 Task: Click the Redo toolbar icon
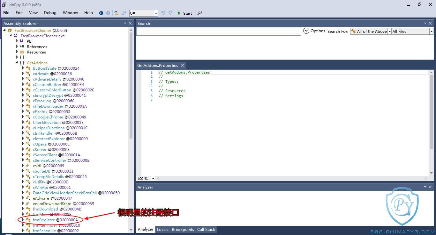click(x=170, y=13)
